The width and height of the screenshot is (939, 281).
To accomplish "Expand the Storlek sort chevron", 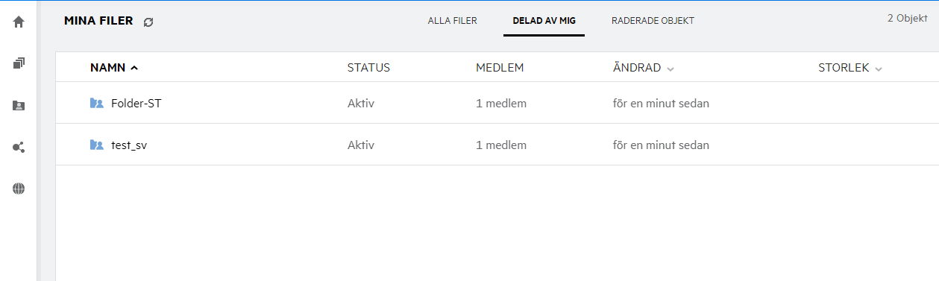I will (x=879, y=69).
